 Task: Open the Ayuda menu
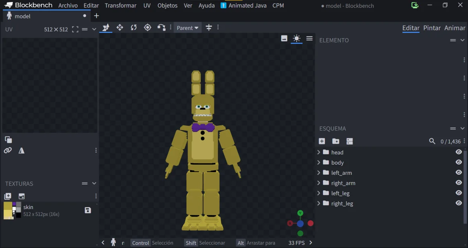coord(207,5)
